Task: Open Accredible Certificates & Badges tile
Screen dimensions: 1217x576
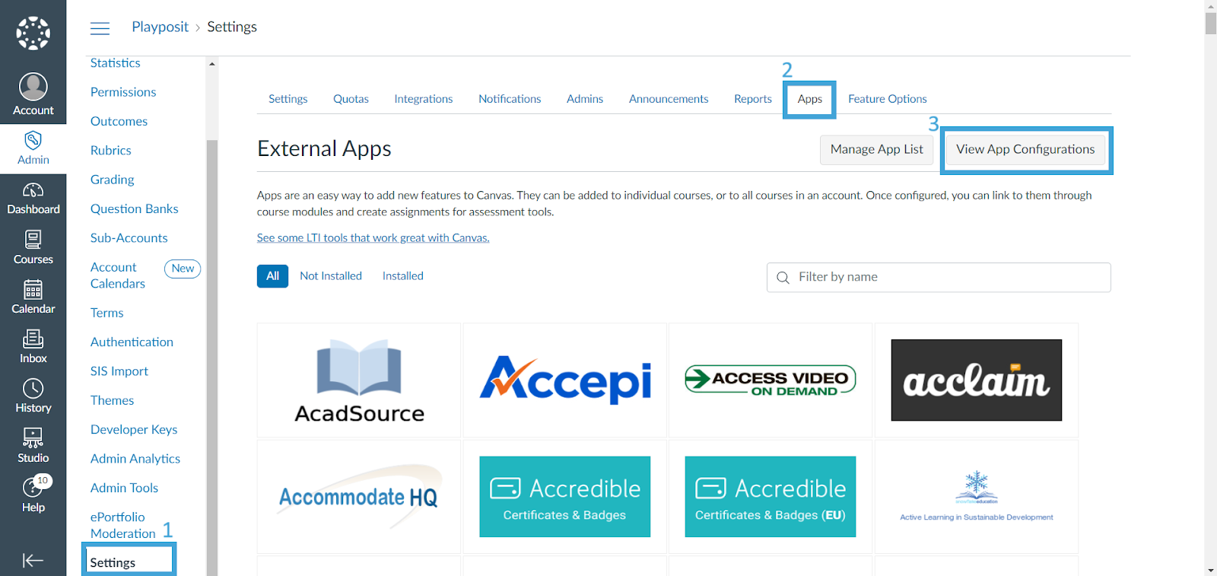Action: 565,497
